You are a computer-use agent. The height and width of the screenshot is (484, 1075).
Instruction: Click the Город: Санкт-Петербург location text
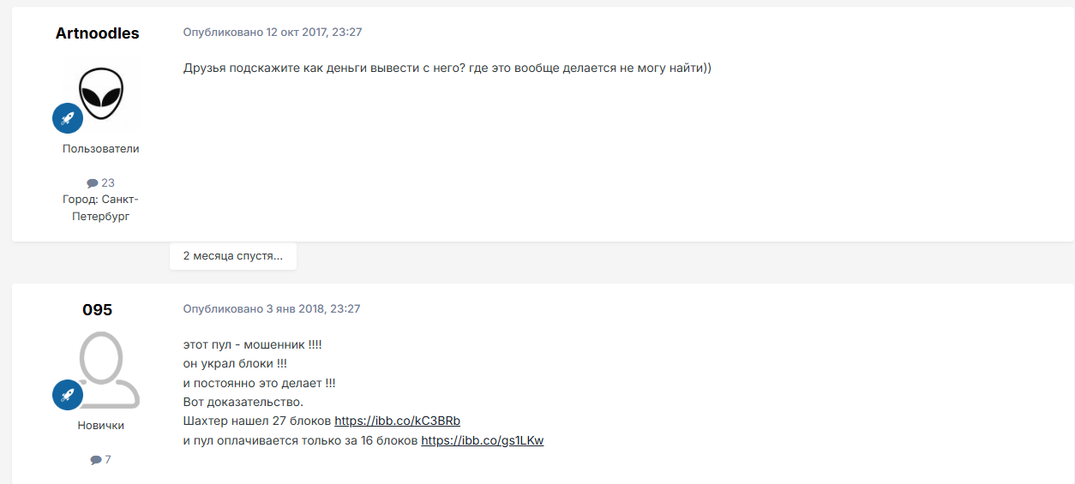click(x=100, y=208)
